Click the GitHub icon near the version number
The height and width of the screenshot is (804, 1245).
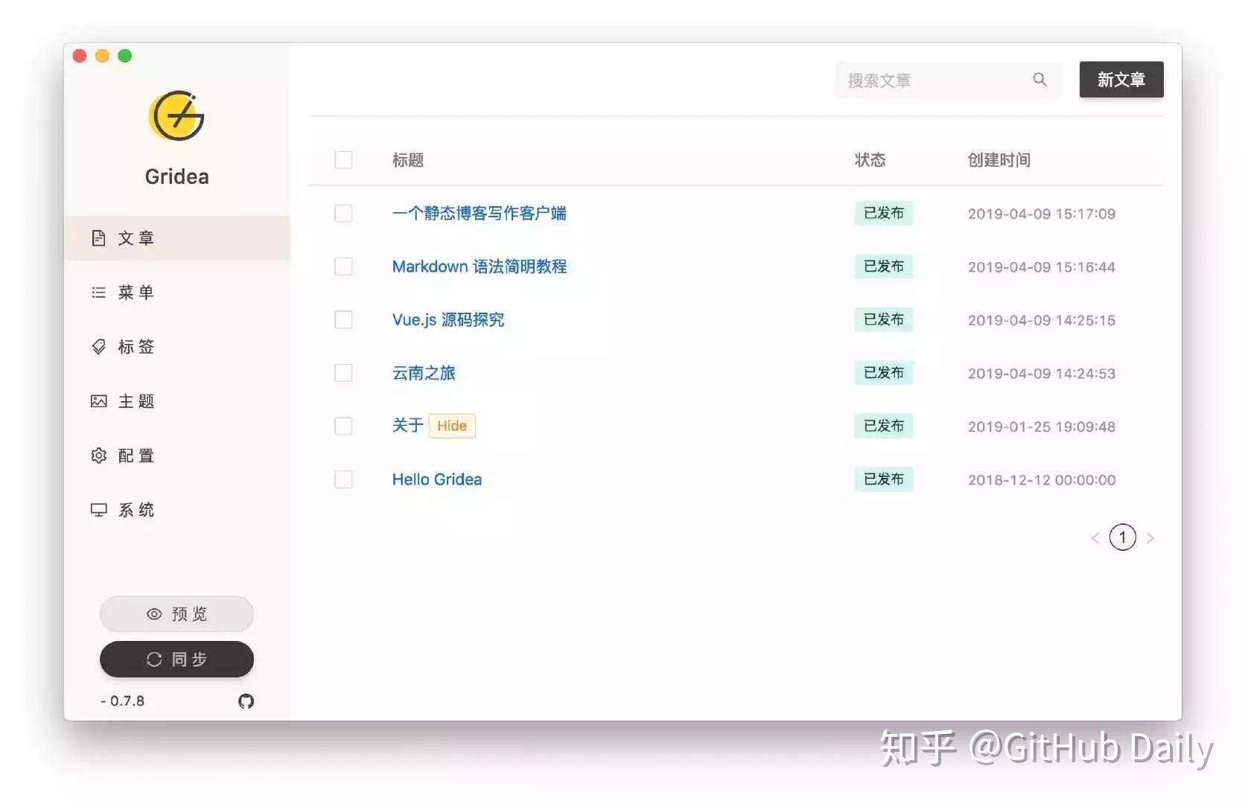(246, 701)
